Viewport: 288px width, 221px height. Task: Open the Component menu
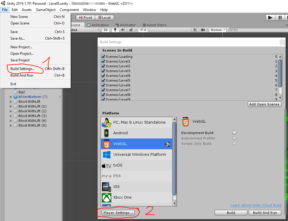pyautogui.click(x=69, y=10)
